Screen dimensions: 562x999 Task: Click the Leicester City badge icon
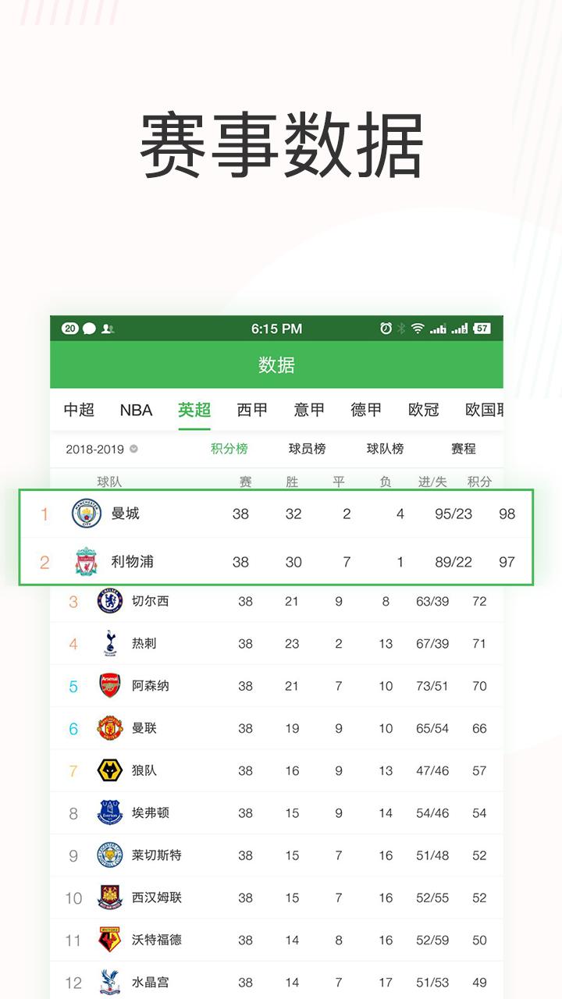pos(110,855)
